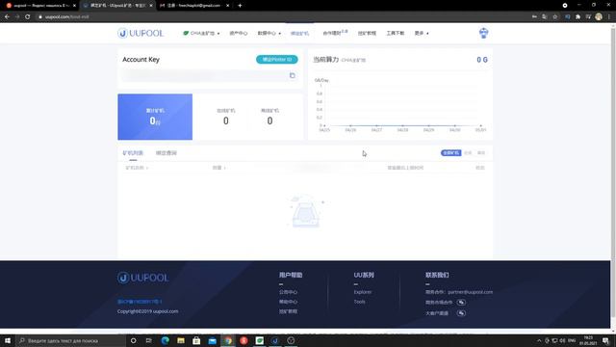
Task: Close the first uupool browser tab
Action: tap(74, 6)
